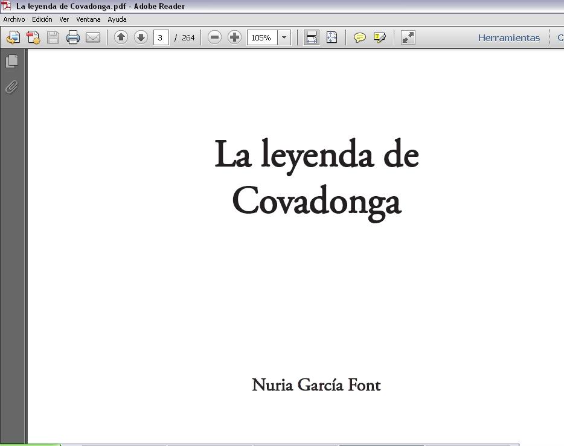The image size is (564, 446).
Task: Click the Save file icon
Action: (53, 37)
